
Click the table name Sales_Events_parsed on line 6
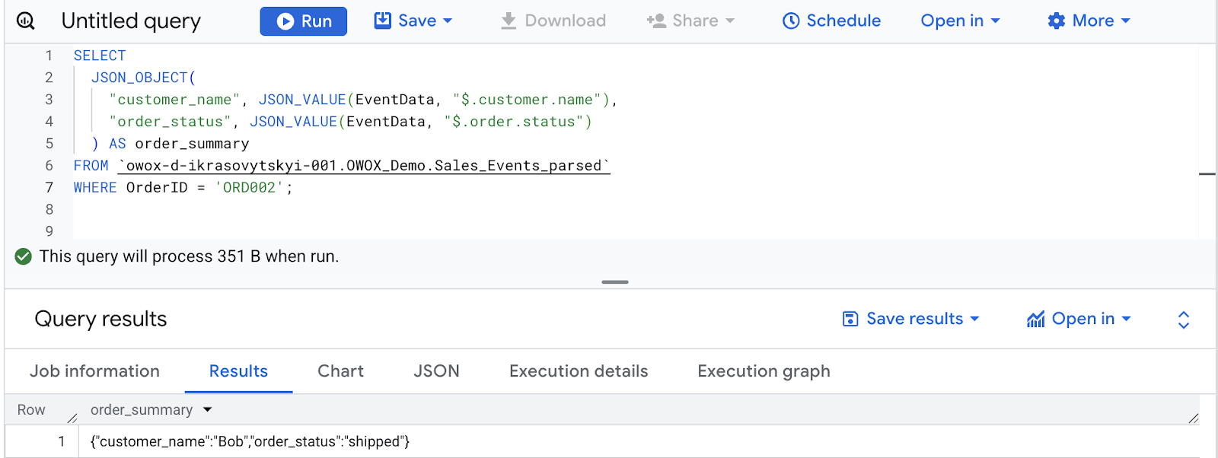pos(518,166)
